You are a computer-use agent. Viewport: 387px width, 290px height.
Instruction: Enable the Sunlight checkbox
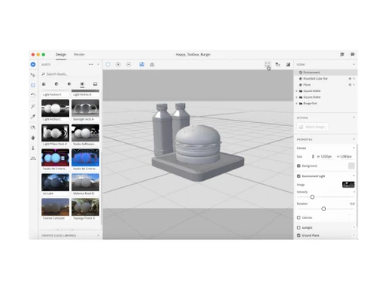[x=299, y=227]
